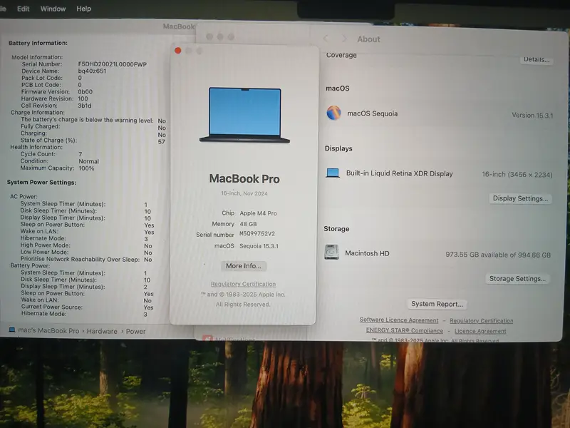The height and width of the screenshot is (428, 570).
Task: Click the Macintosh HD drive icon
Action: click(x=332, y=252)
